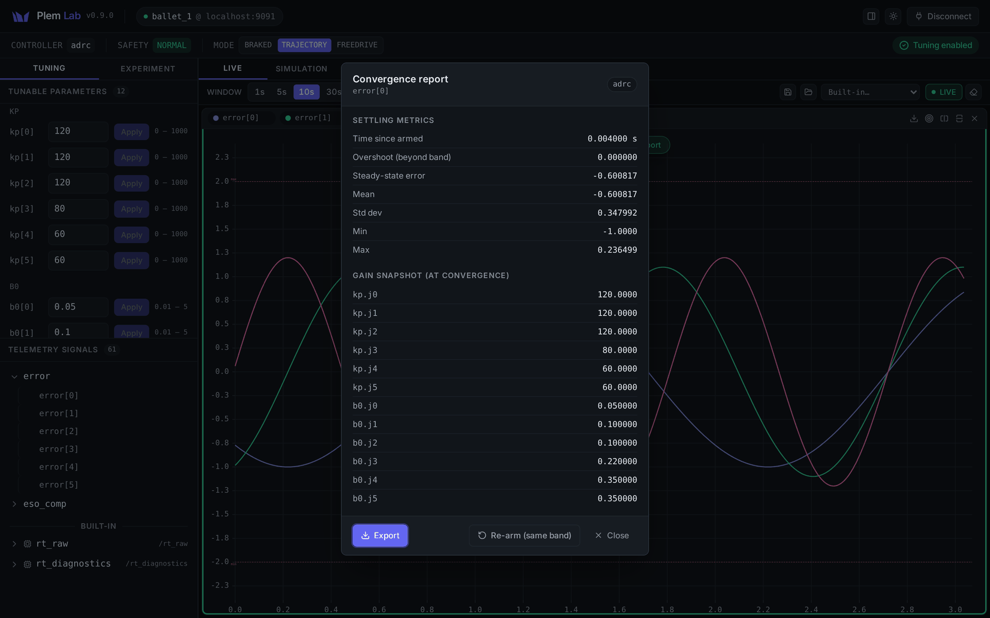Split the plot horizontally
990x618 pixels.
point(959,118)
